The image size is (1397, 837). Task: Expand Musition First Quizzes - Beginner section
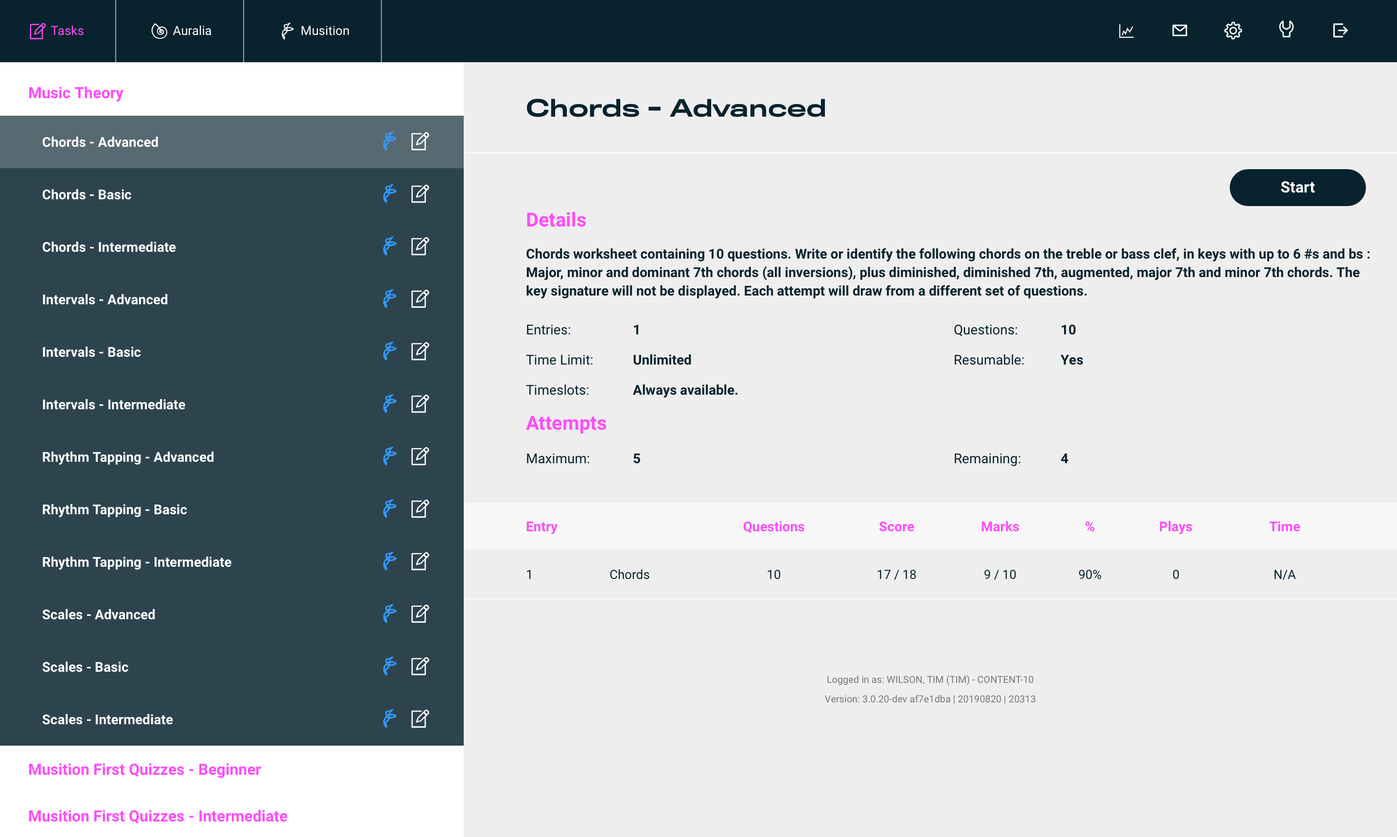pos(144,769)
